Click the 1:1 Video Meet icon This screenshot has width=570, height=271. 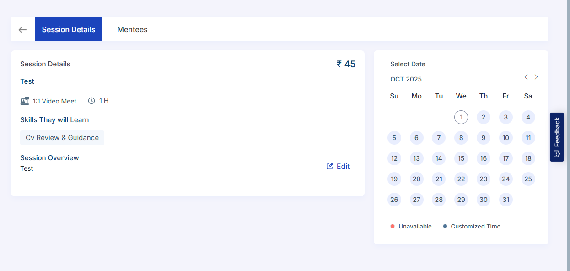point(25,101)
